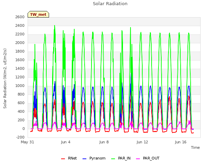Click the Jun 16 axis tick label
The image size is (221, 165).
click(x=181, y=142)
